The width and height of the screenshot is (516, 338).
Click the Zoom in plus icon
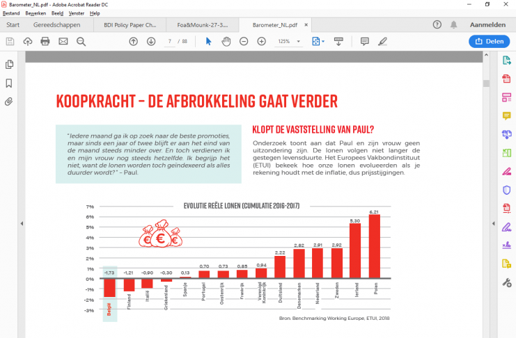point(262,42)
